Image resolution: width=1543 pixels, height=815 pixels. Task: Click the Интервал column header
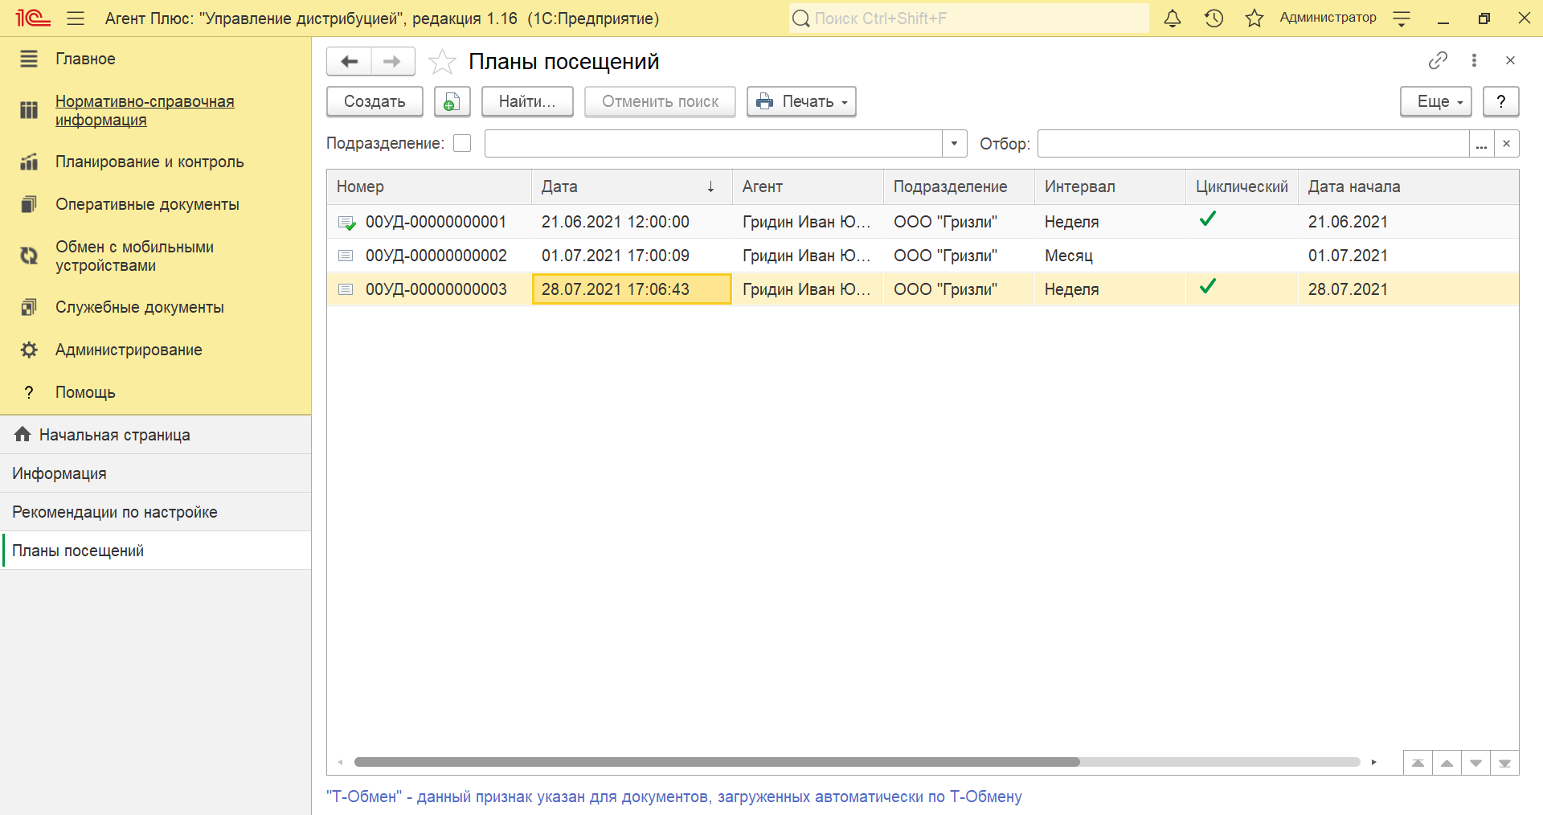1110,186
